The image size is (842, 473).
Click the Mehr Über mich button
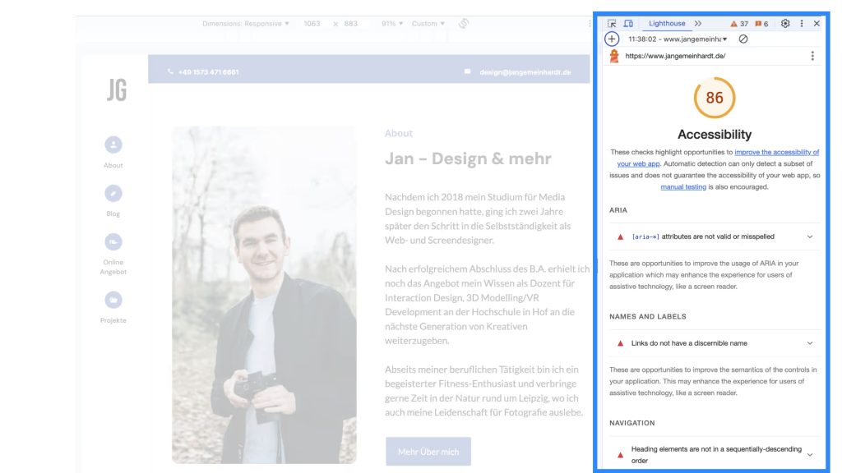point(428,452)
